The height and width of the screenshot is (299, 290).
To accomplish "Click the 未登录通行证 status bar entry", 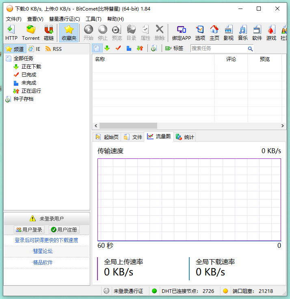I will [128, 291].
